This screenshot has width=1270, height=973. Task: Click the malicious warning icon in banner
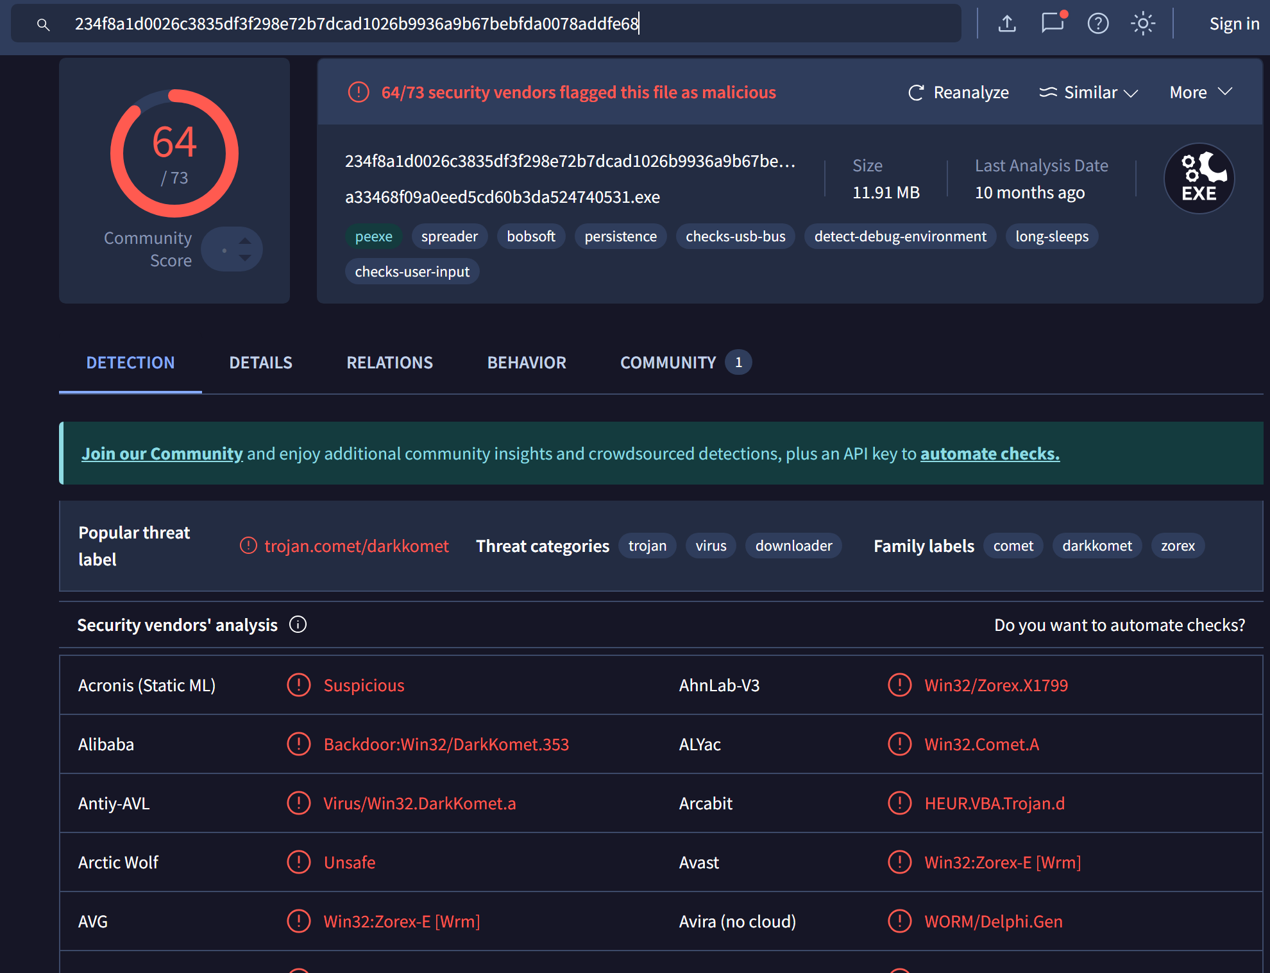pos(359,92)
